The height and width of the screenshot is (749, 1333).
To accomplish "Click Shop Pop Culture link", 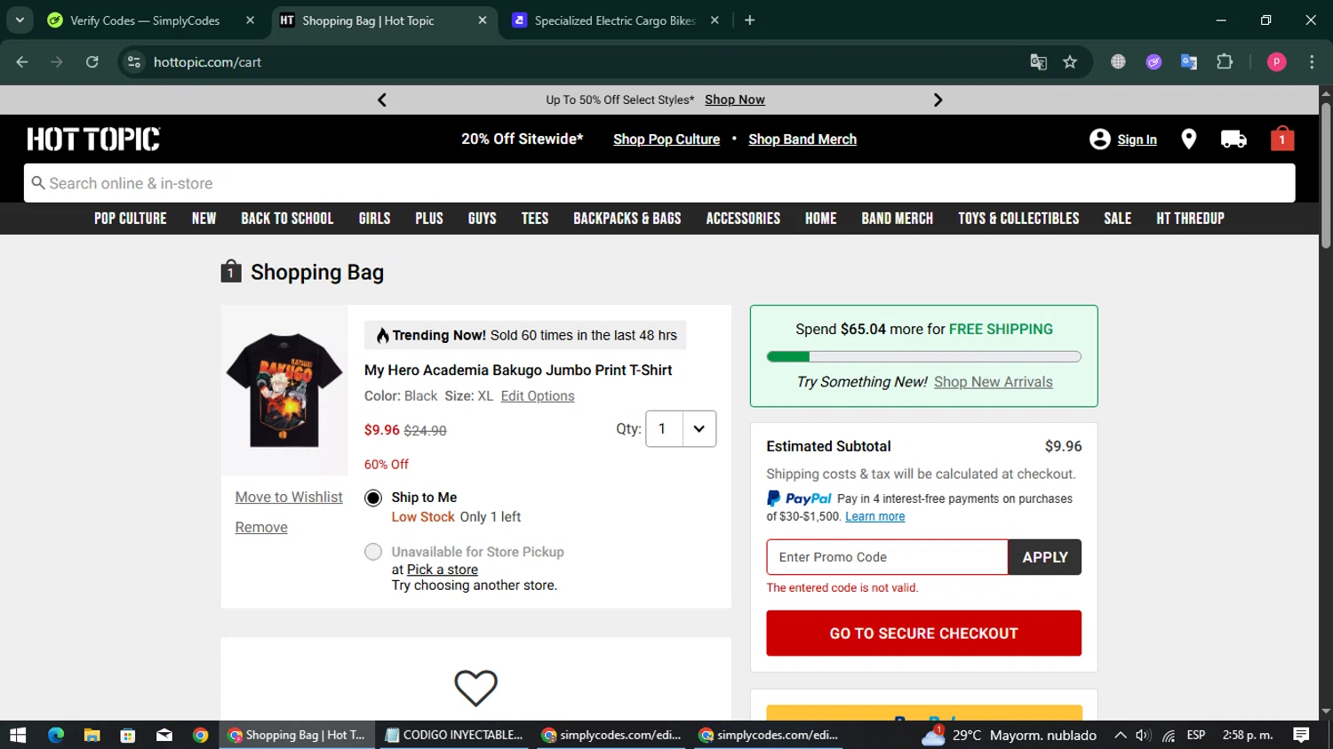I will [x=666, y=139].
